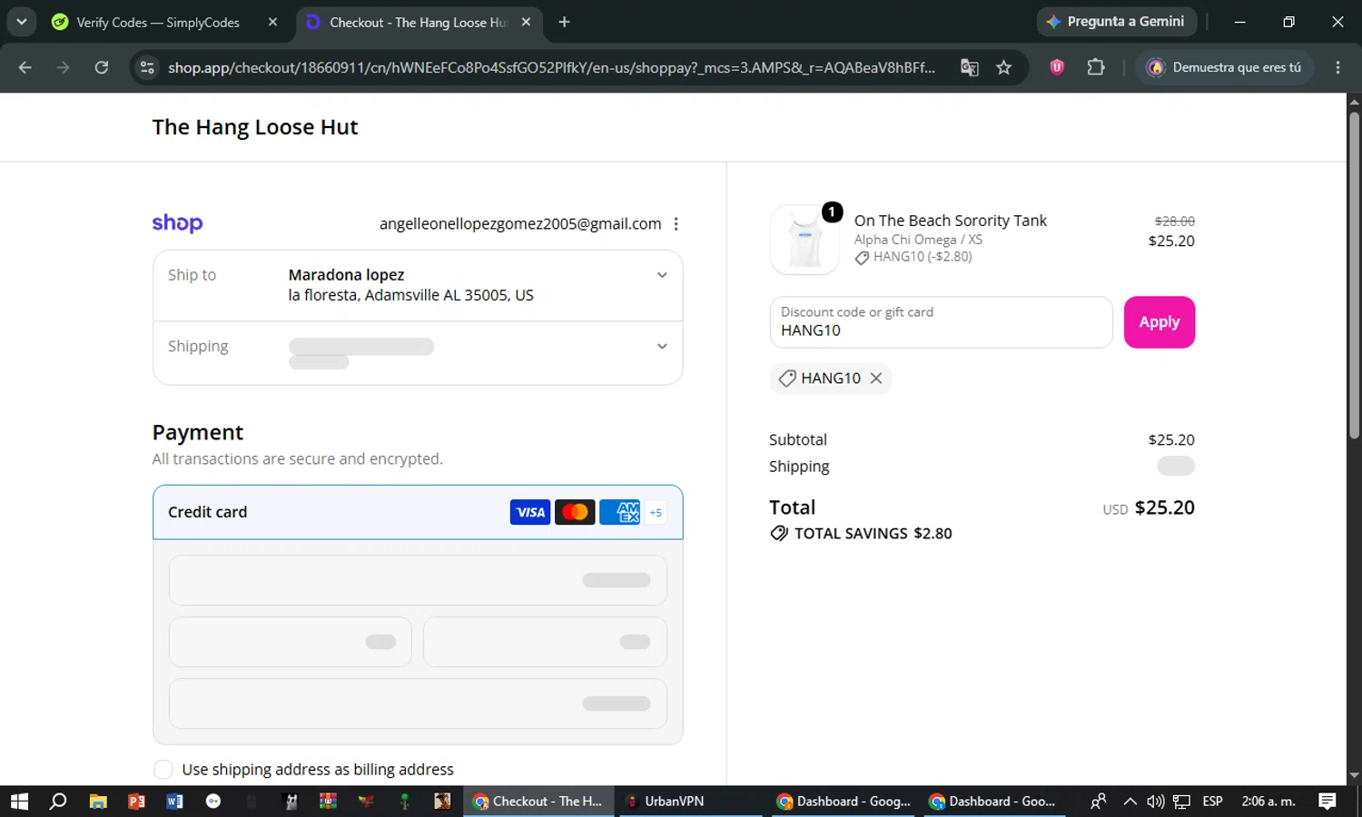Open the 2:06 a. m. taskbar clock

pyautogui.click(x=1268, y=802)
